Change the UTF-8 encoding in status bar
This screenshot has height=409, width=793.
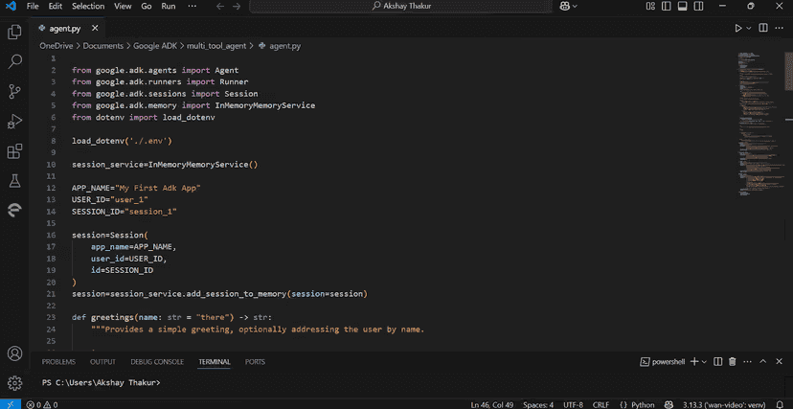coord(573,404)
